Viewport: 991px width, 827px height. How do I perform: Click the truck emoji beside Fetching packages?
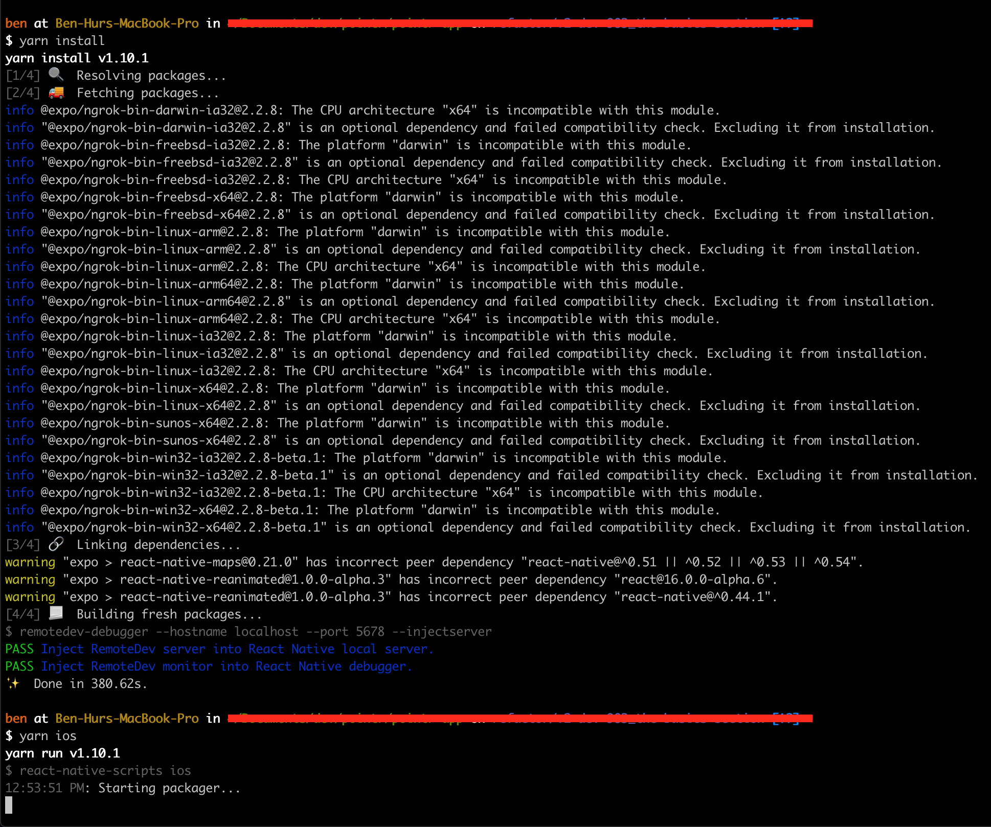coord(56,93)
